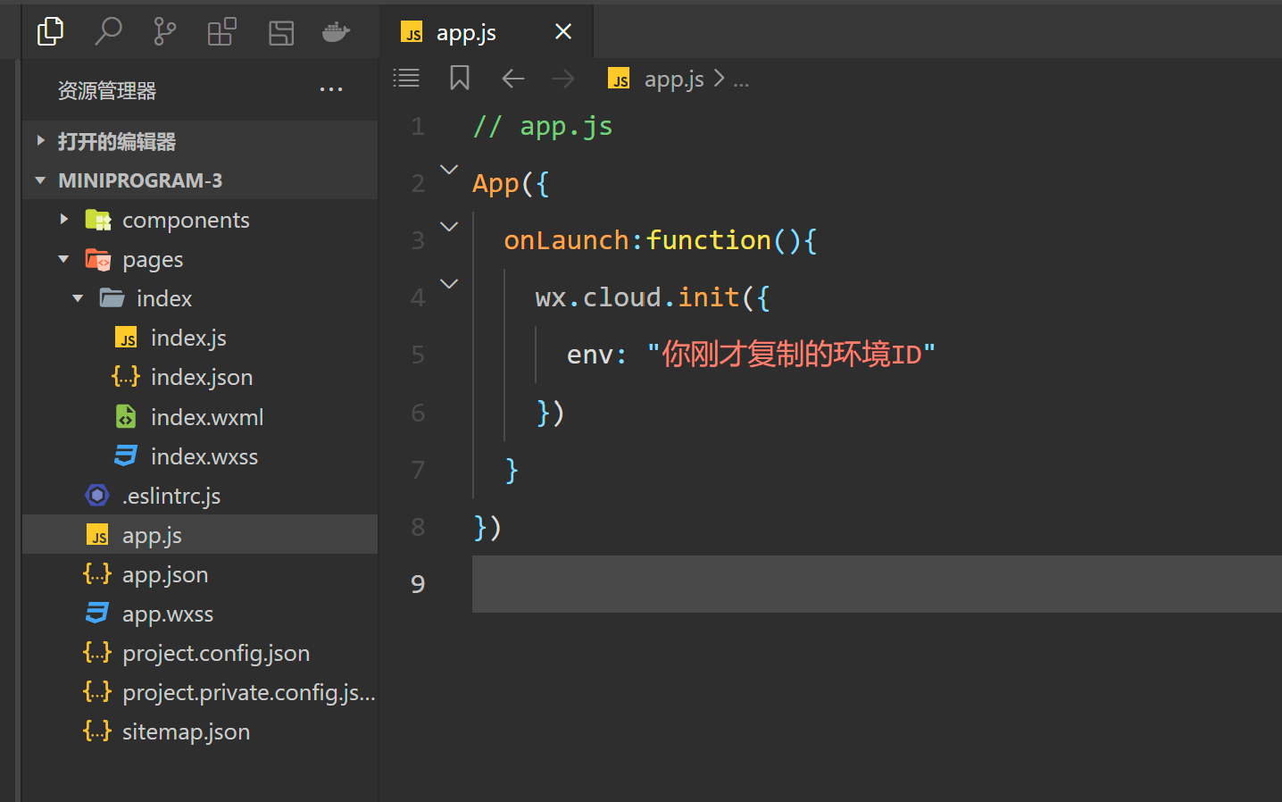Open the Search view in the activity bar

[x=108, y=32]
